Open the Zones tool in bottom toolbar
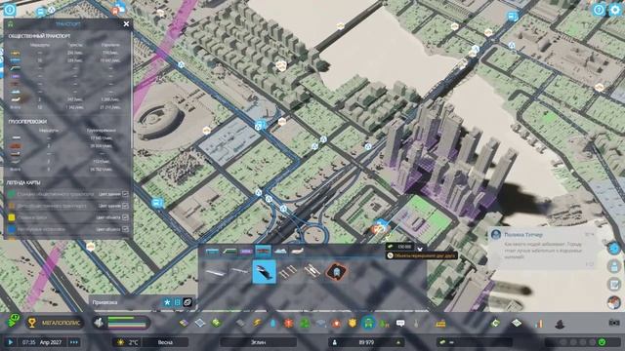 184,323
